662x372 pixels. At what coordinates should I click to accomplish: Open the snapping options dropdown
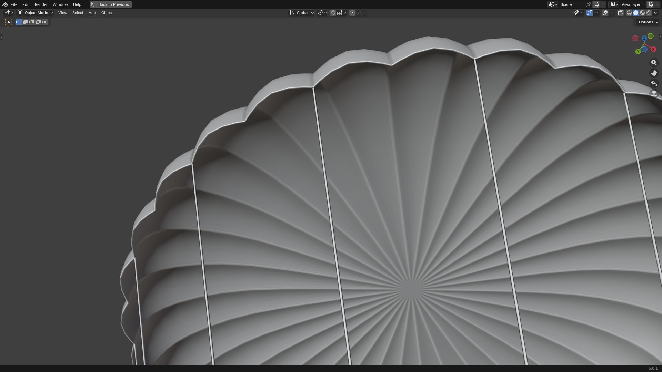342,13
